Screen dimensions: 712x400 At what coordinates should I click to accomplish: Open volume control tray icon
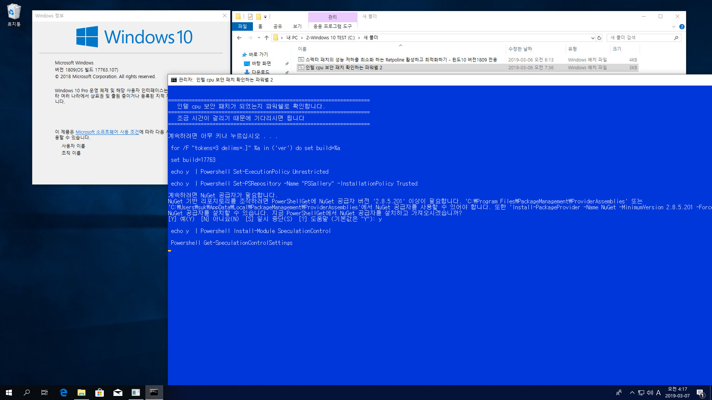coord(650,393)
